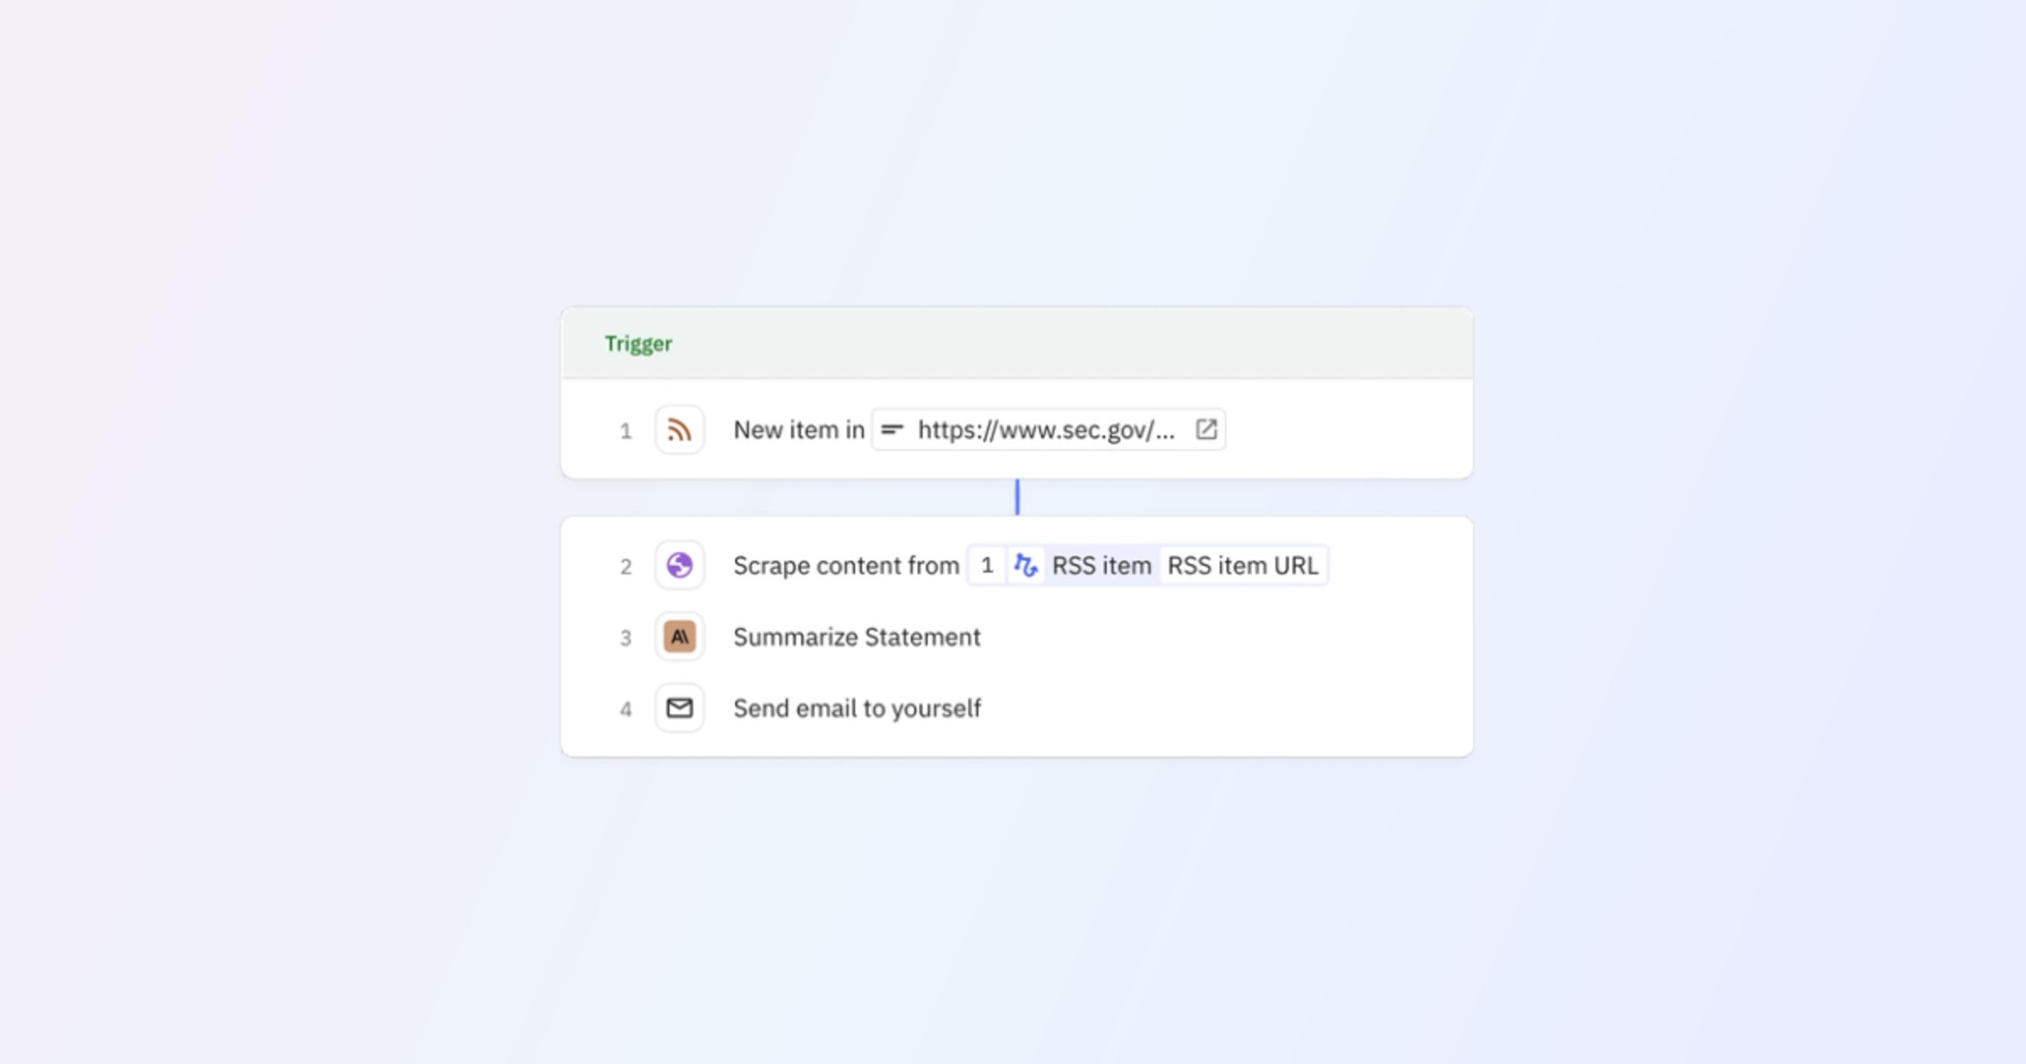Click the blue connector line between steps
This screenshot has height=1064, width=2026.
(1017, 498)
